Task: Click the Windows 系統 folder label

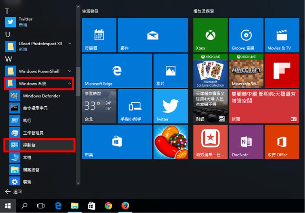Action: pyautogui.click(x=32, y=84)
